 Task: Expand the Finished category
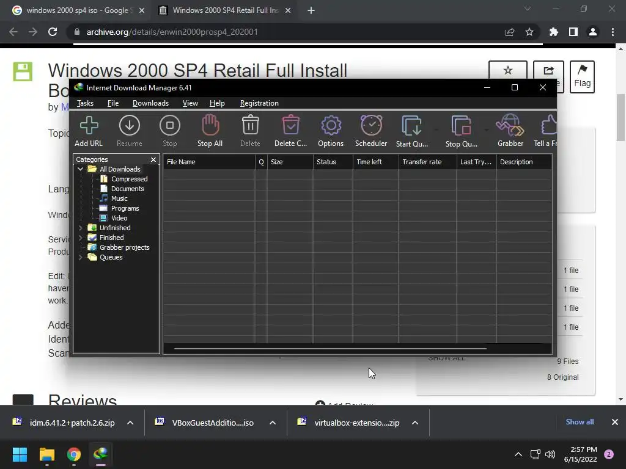[80, 238]
